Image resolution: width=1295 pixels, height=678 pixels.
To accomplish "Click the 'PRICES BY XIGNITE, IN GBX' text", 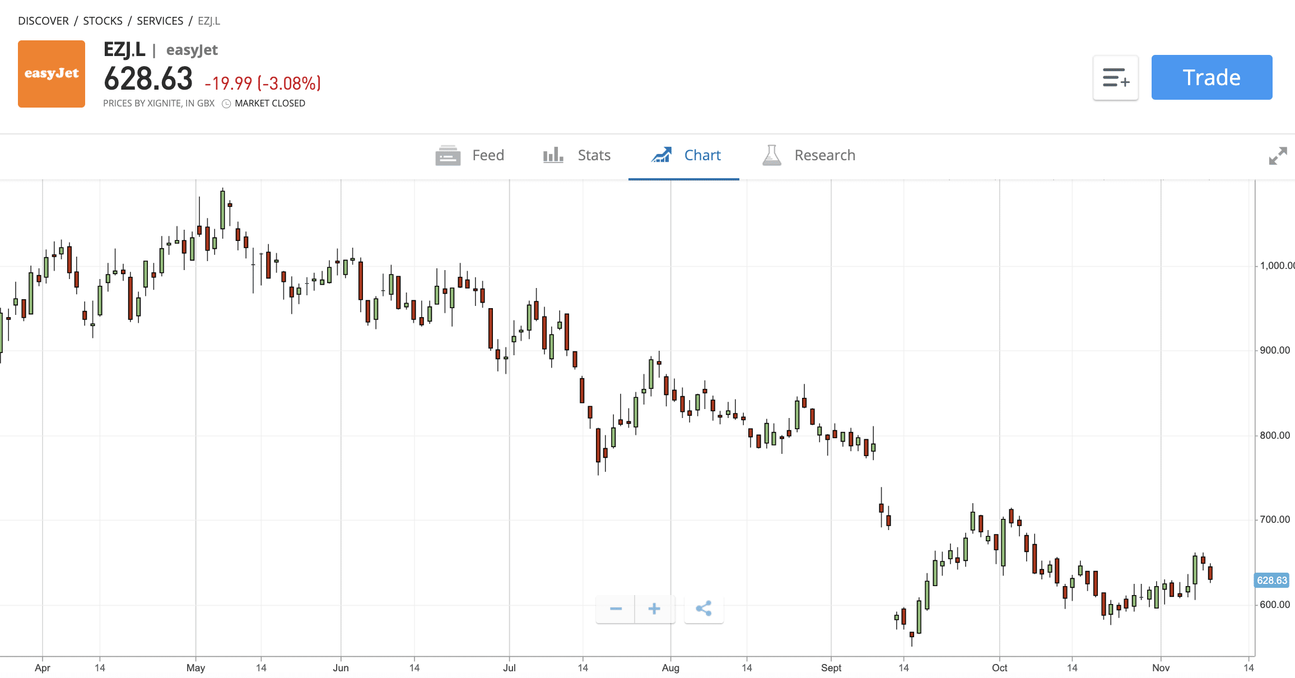I will click(159, 104).
